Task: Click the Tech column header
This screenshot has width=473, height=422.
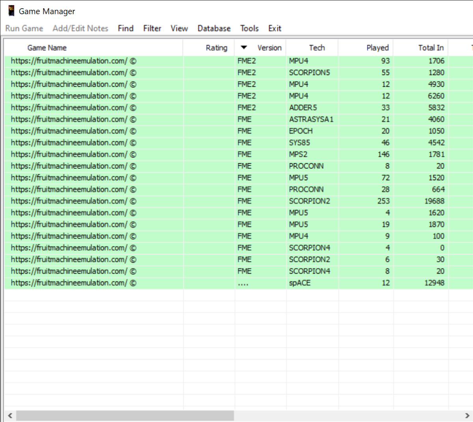Action: coord(317,48)
